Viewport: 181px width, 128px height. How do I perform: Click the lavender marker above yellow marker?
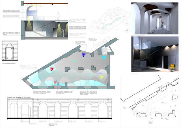(x=99, y=73)
